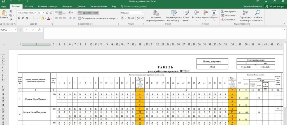Viewport: 287px width, 125px height.
Task: Apply the red font color A
Action: [48, 18]
